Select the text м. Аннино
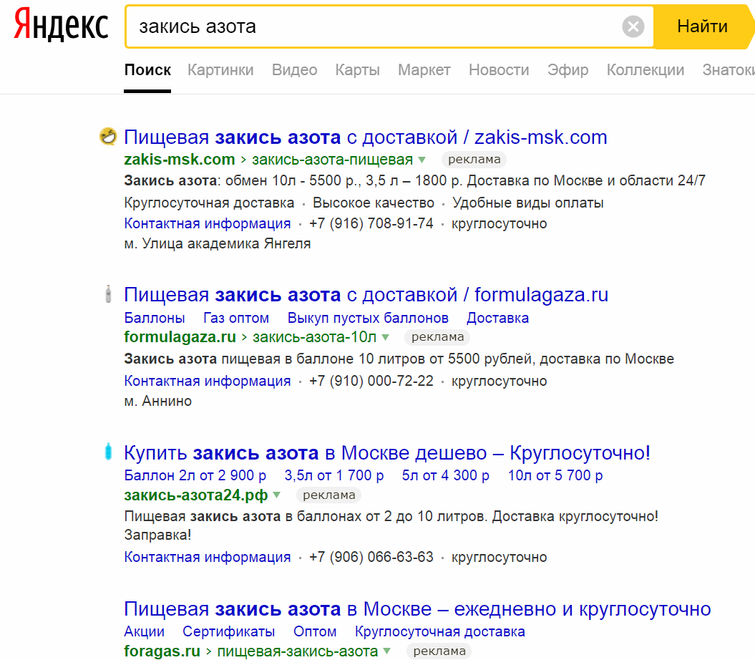This screenshot has height=660, width=755. 158,402
